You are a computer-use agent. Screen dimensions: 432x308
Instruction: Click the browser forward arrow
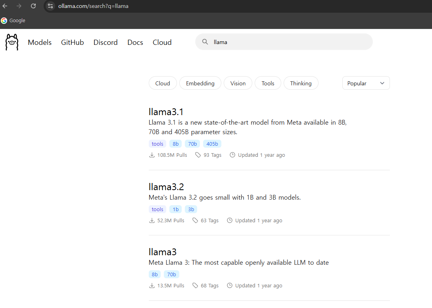[x=19, y=6]
